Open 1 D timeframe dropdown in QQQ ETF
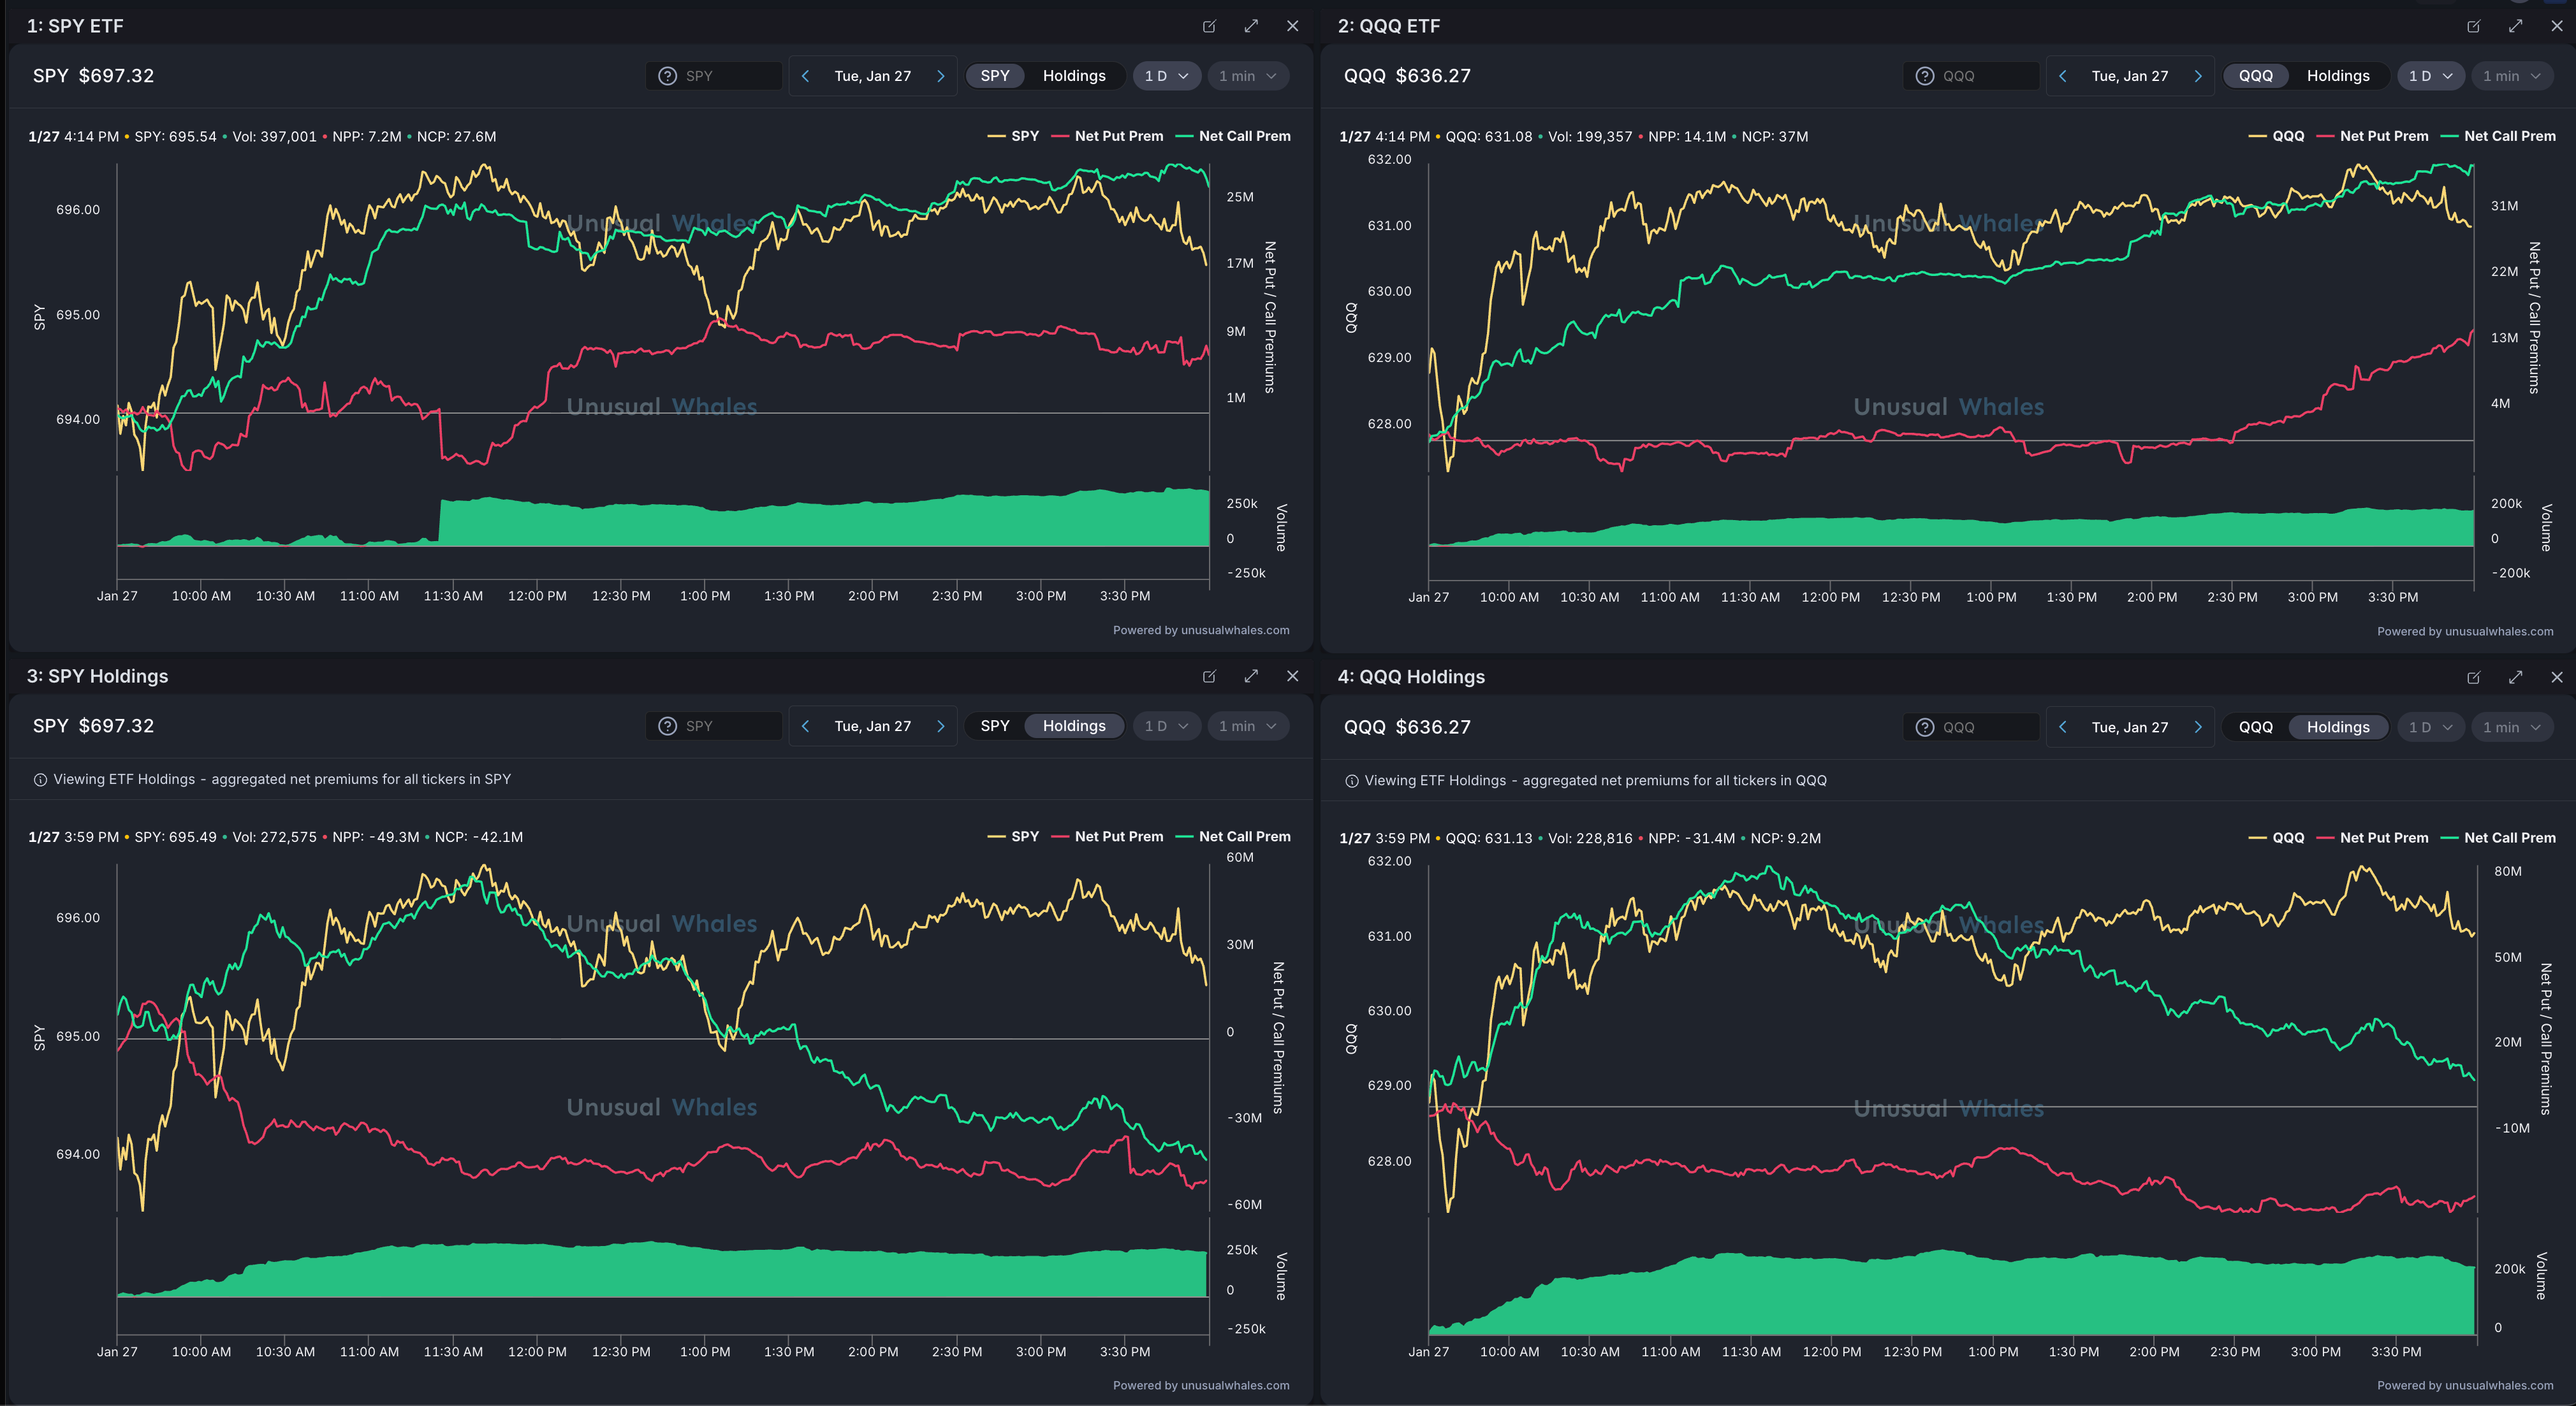The width and height of the screenshot is (2576, 1406). coord(2430,76)
